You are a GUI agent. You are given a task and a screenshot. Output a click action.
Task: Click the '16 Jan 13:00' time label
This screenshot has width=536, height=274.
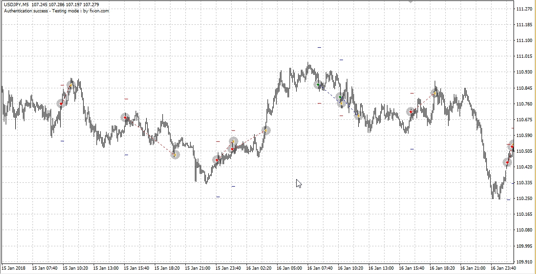tap(381, 269)
